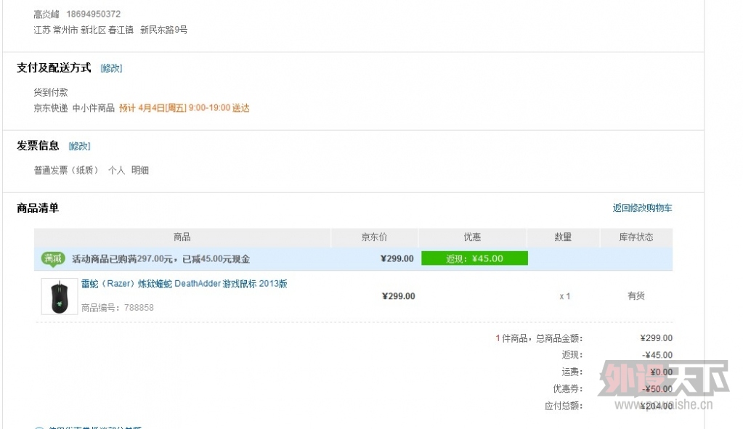
Task: Click the product row price ¥299.00
Action: click(399, 296)
